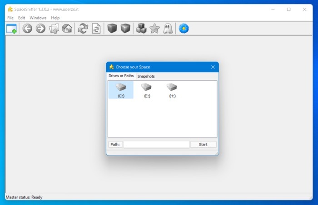
Task: Click the Start button
Action: [x=203, y=145]
